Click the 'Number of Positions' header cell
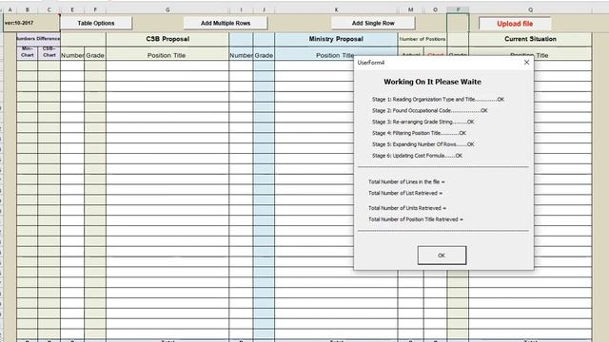609x342 pixels. point(422,39)
